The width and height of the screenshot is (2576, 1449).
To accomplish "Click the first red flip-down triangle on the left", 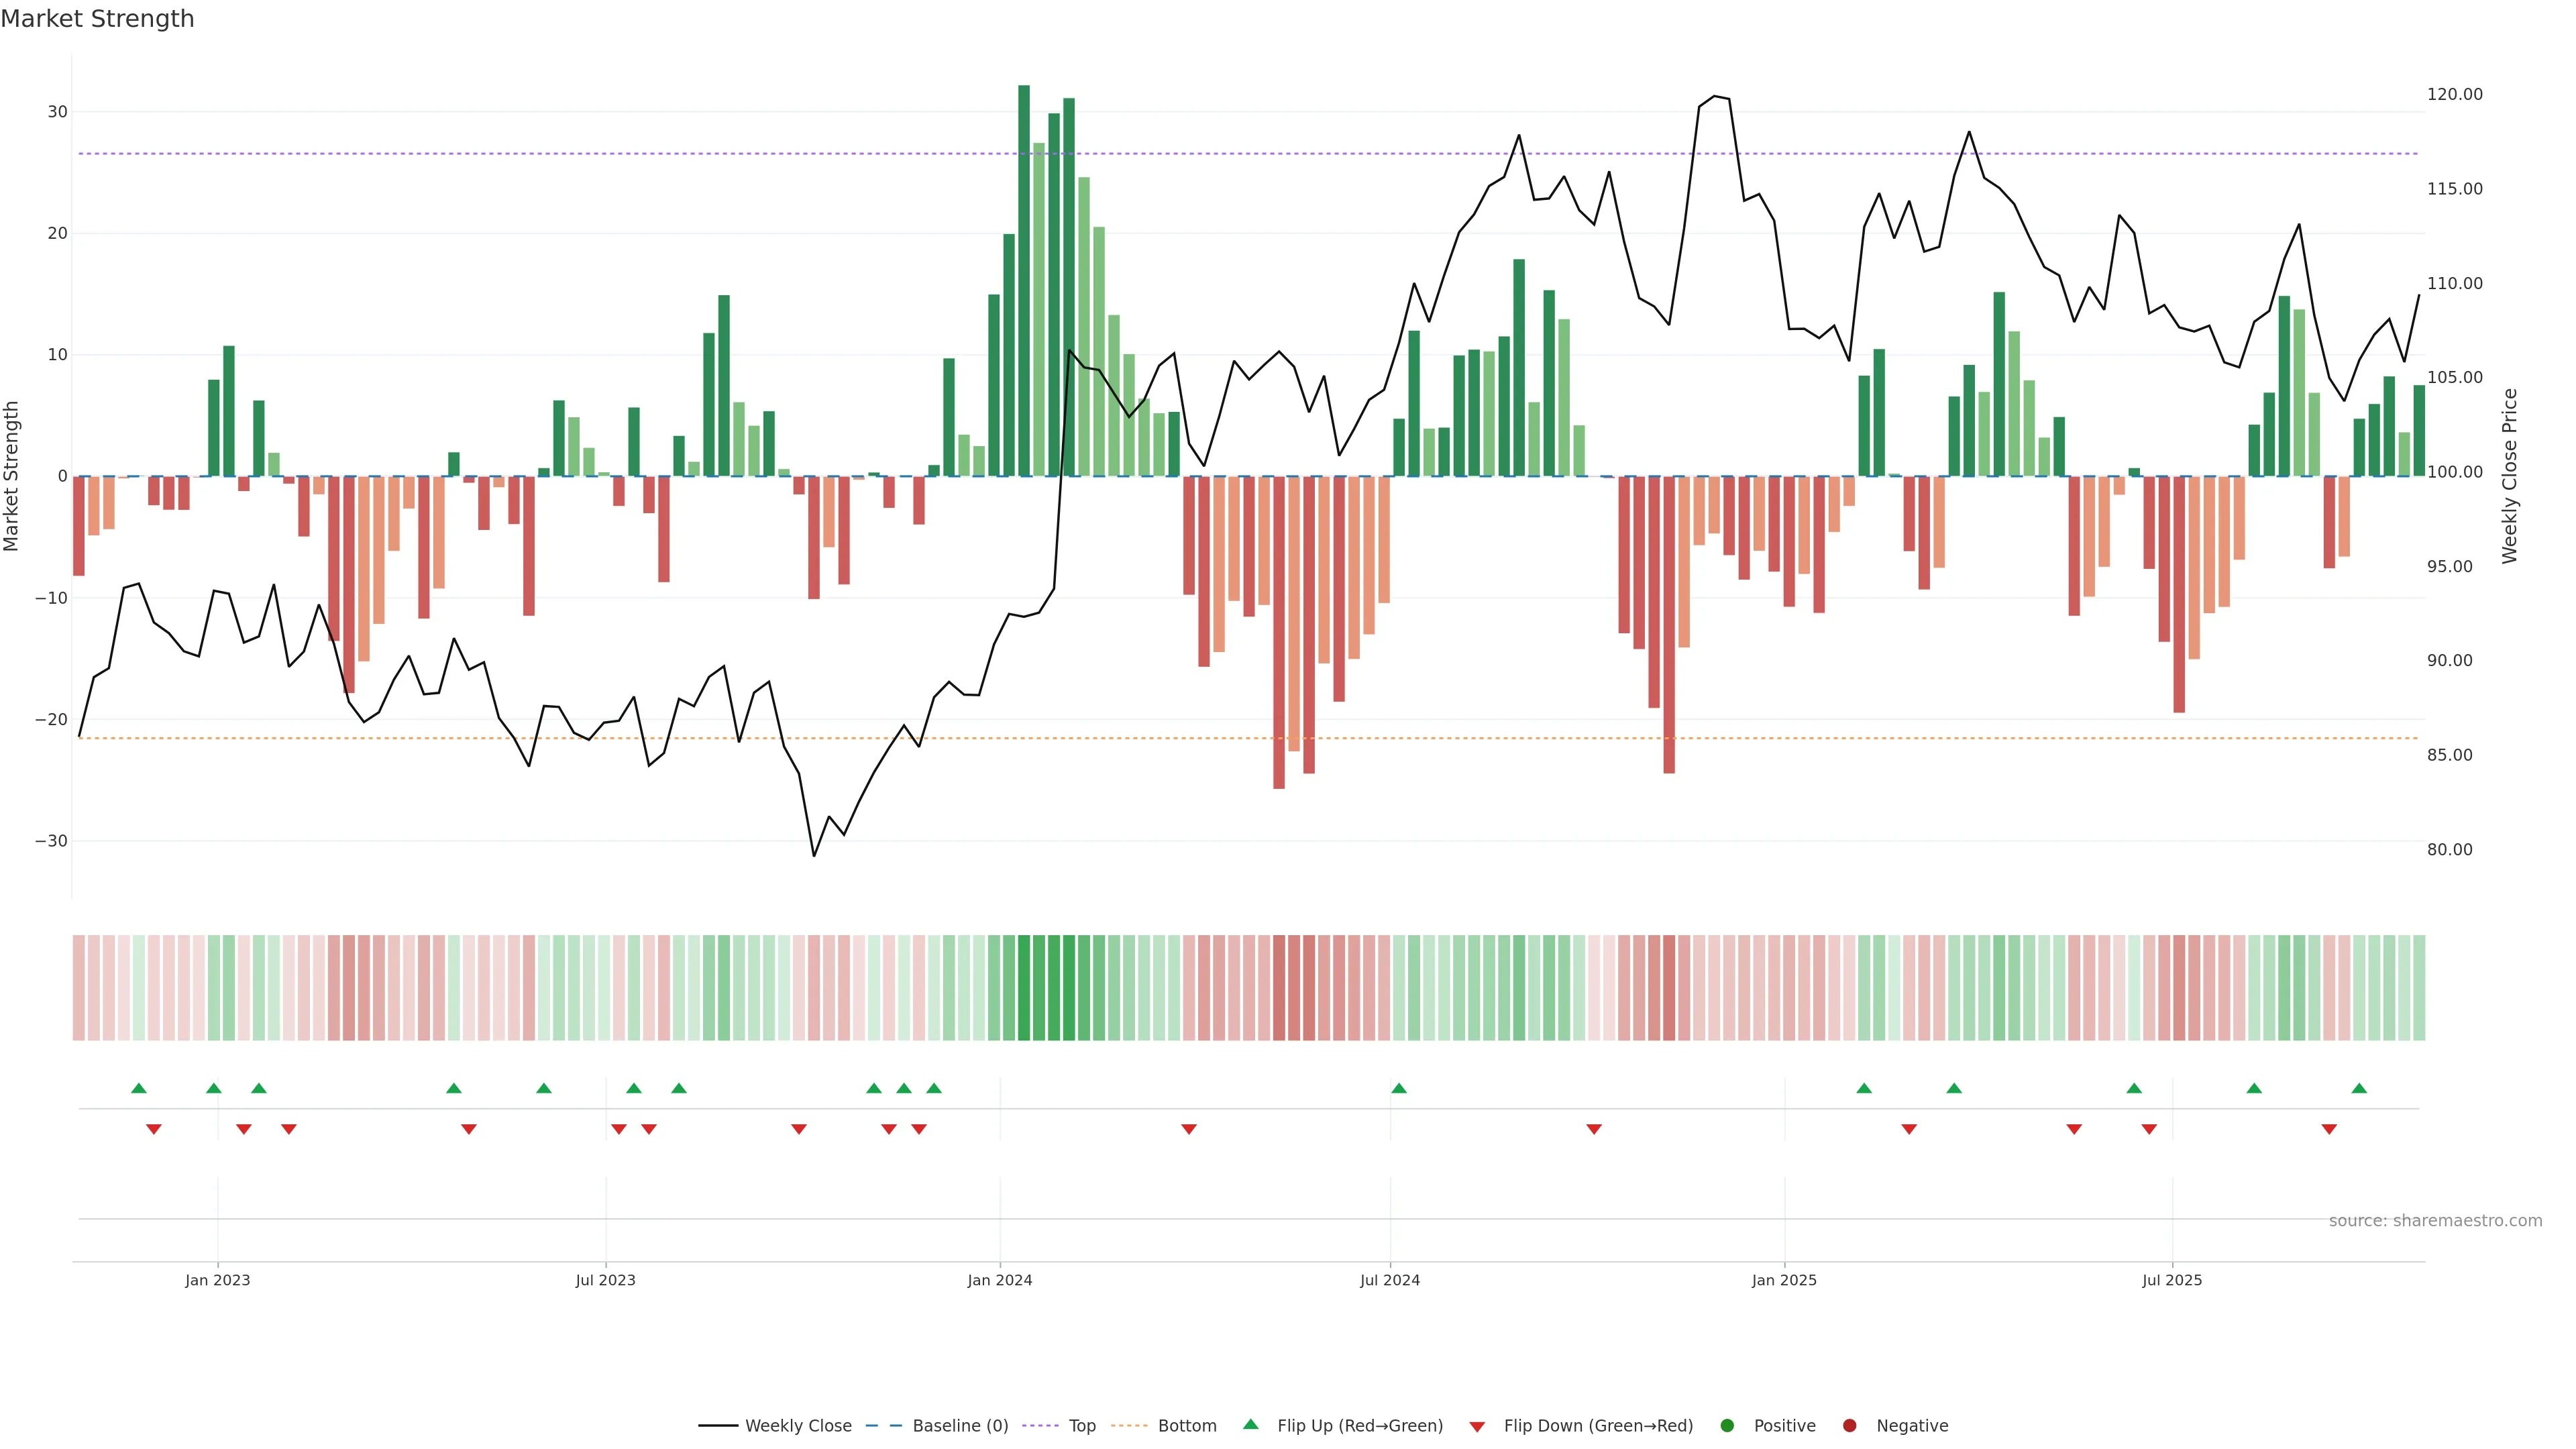I will click(x=154, y=1129).
